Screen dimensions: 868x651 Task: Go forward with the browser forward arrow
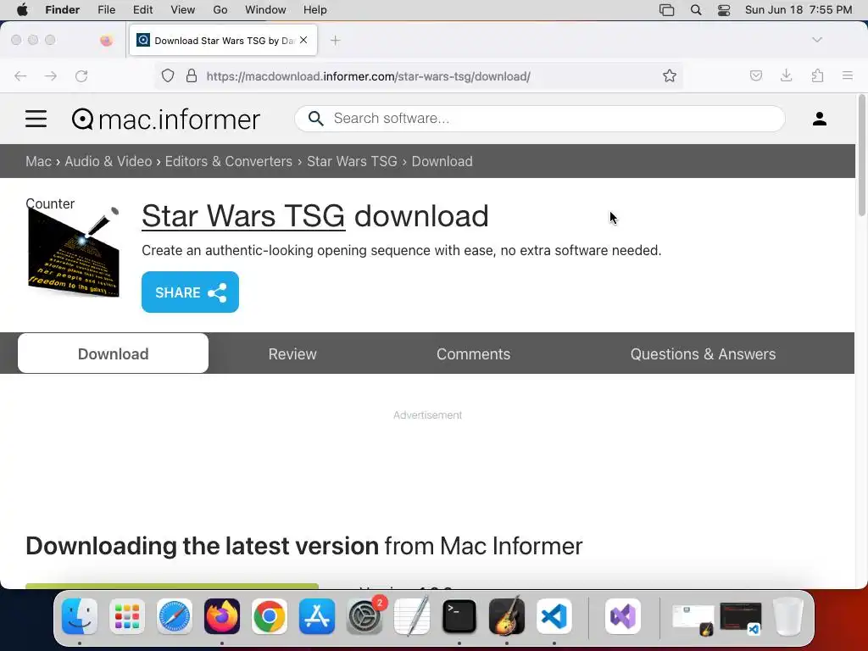(51, 75)
